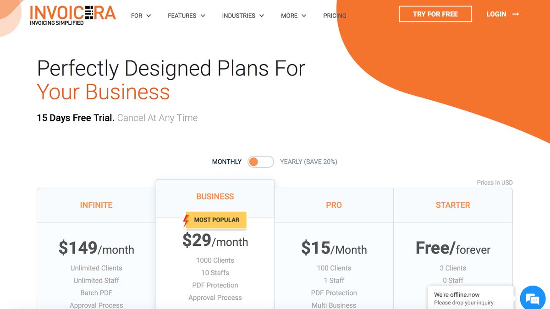The image size is (550, 309).
Task: Select the Business plan header
Action: [215, 196]
